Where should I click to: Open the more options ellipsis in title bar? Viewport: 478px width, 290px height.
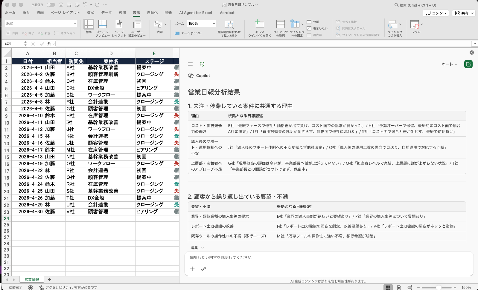tap(105, 5)
